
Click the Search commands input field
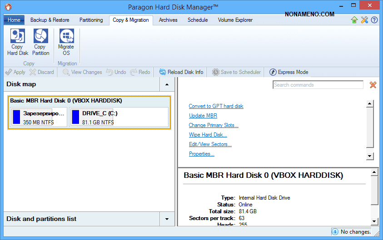[318, 85]
